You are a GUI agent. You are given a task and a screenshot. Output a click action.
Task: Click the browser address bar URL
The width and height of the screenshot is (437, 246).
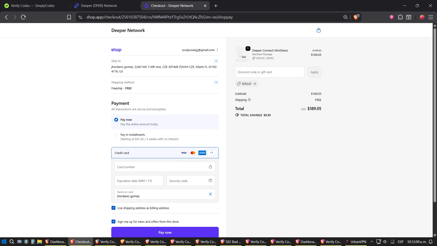click(159, 17)
